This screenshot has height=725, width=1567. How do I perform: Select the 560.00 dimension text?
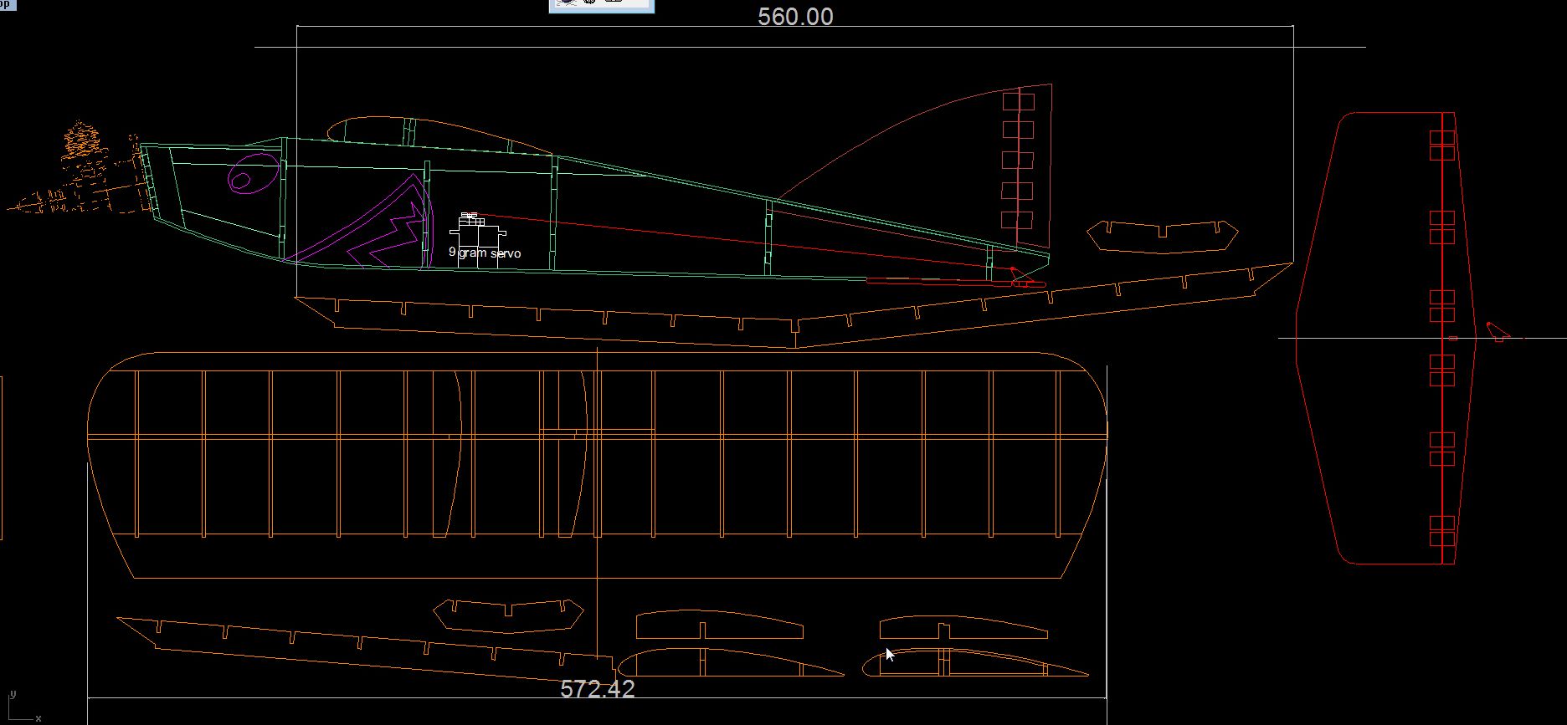pyautogui.click(x=795, y=17)
